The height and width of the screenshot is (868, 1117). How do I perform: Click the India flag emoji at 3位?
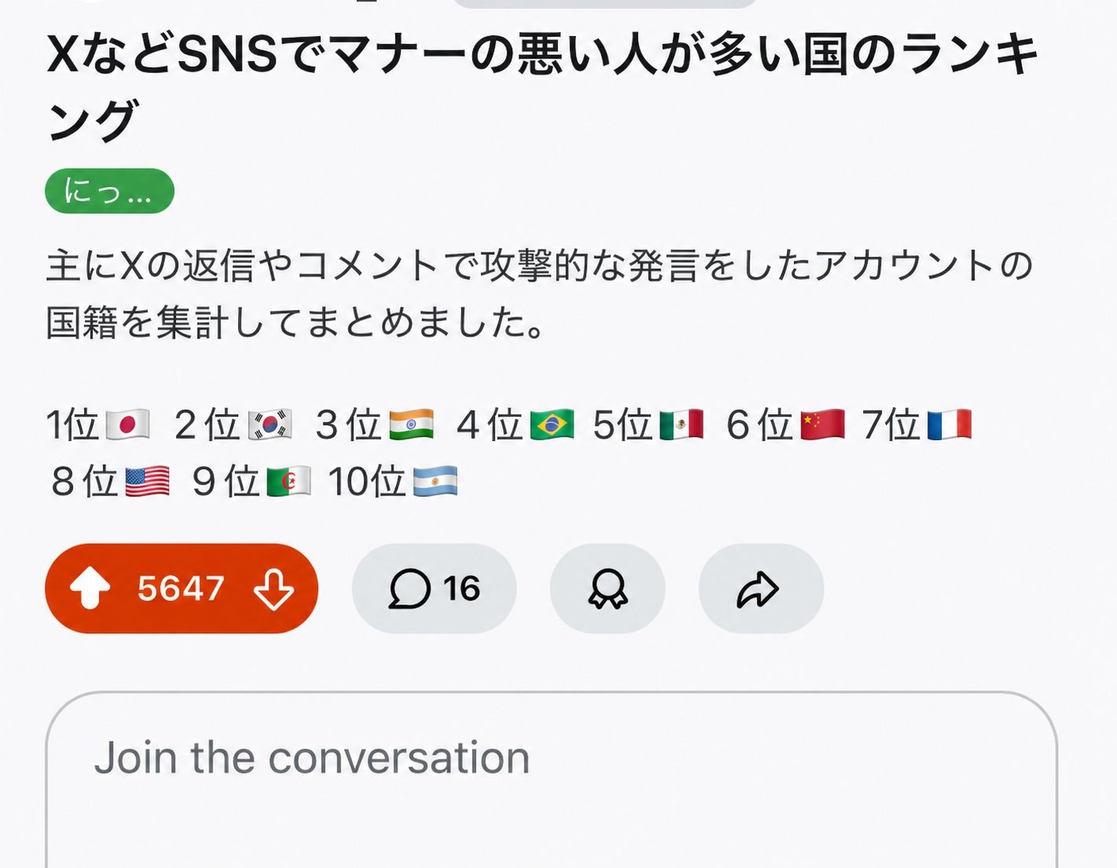click(411, 425)
